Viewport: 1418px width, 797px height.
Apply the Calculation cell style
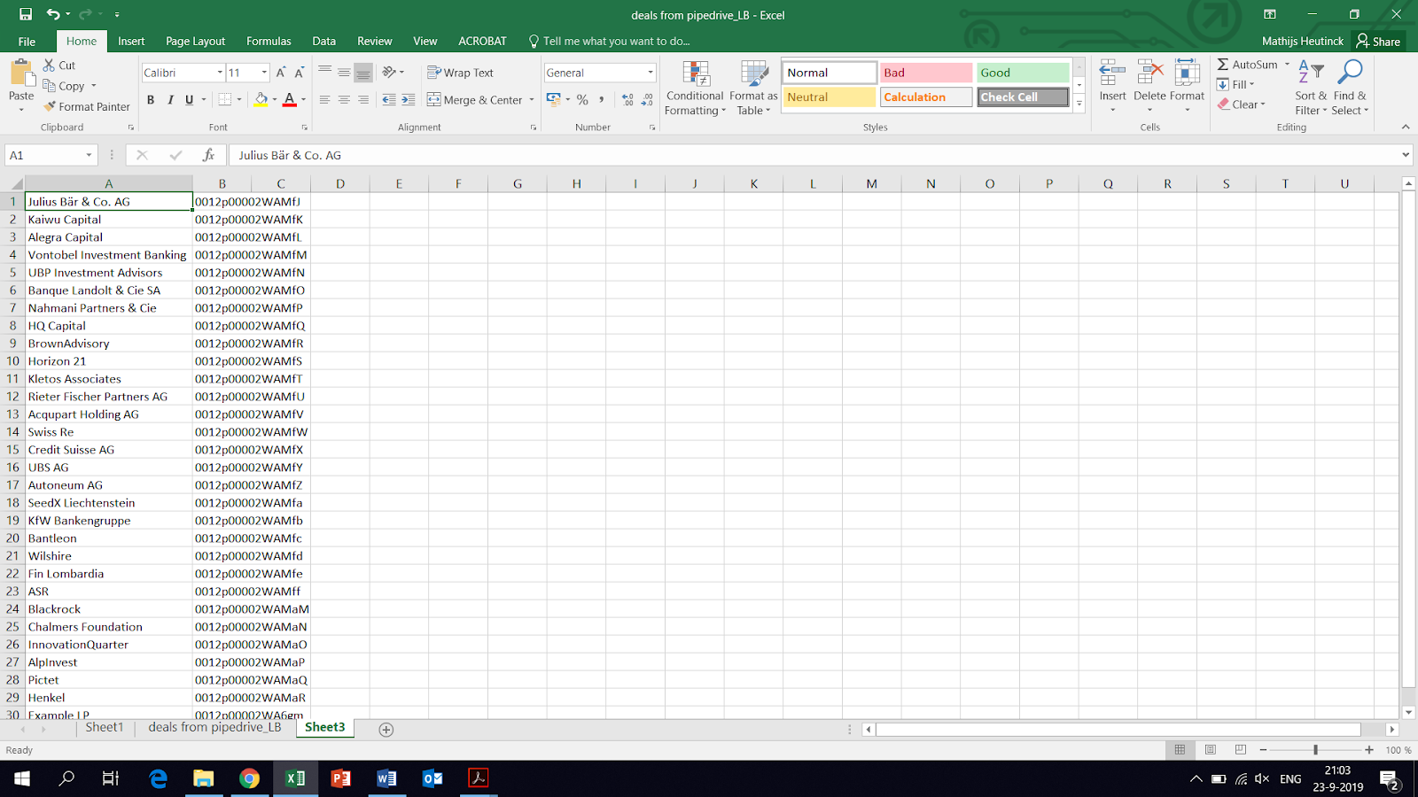click(926, 97)
